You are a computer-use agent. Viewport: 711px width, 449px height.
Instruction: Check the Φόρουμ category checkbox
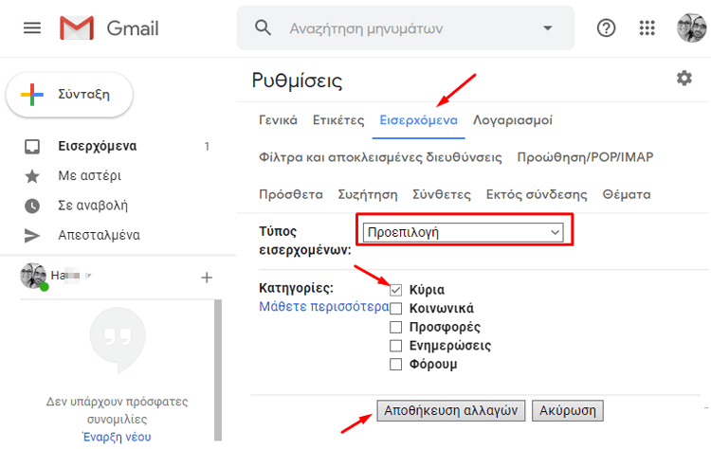(396, 365)
